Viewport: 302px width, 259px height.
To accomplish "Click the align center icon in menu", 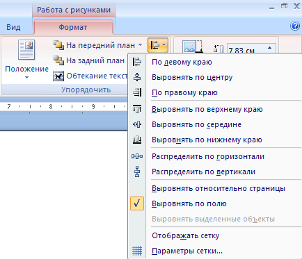I will (x=137, y=77).
